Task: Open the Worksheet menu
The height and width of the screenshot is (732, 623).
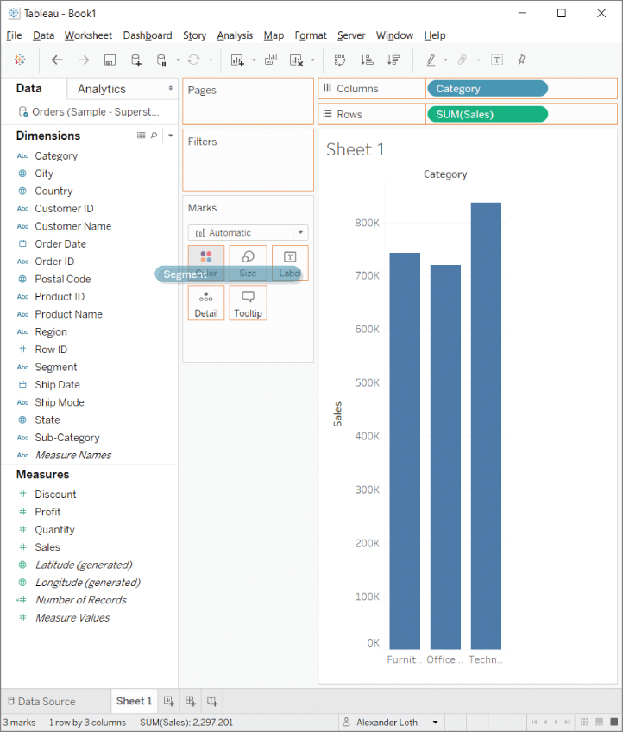Action: 88,35
